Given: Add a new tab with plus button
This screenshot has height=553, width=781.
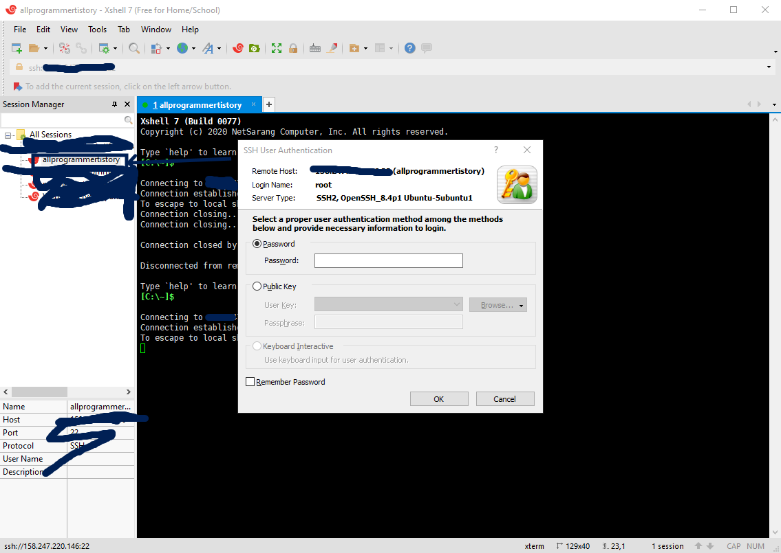Looking at the screenshot, I should (269, 104).
